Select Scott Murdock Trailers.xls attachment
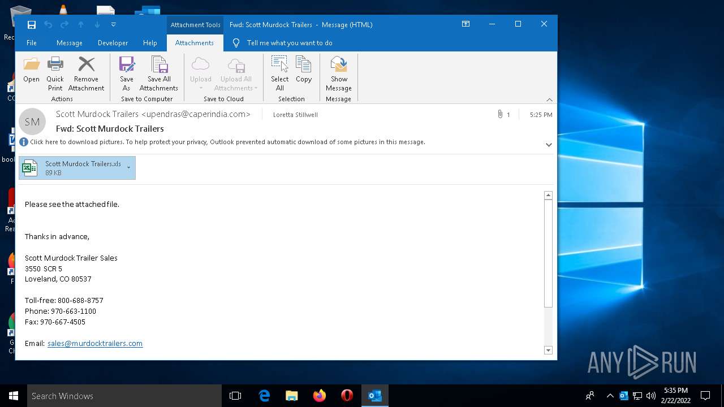The width and height of the screenshot is (724, 407). (x=77, y=168)
